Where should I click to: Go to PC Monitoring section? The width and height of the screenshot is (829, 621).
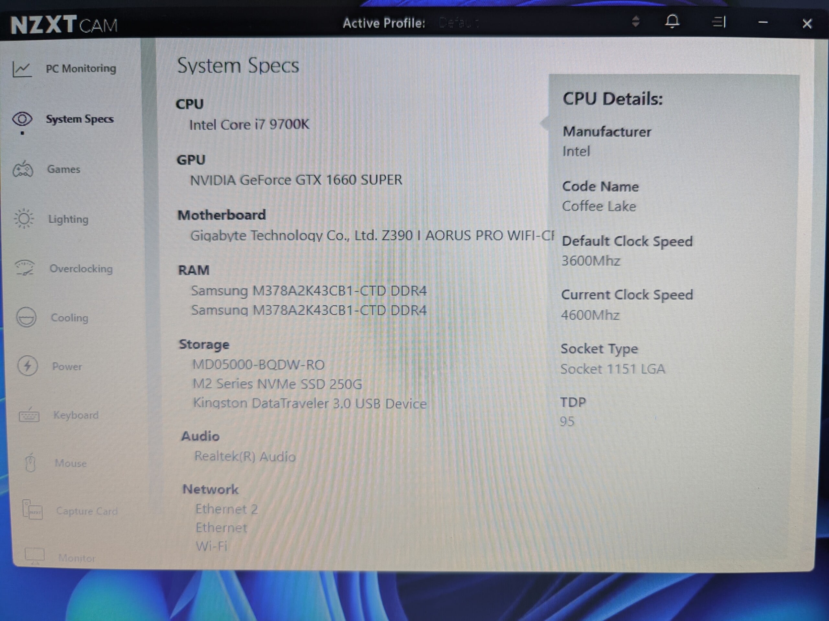coord(81,69)
